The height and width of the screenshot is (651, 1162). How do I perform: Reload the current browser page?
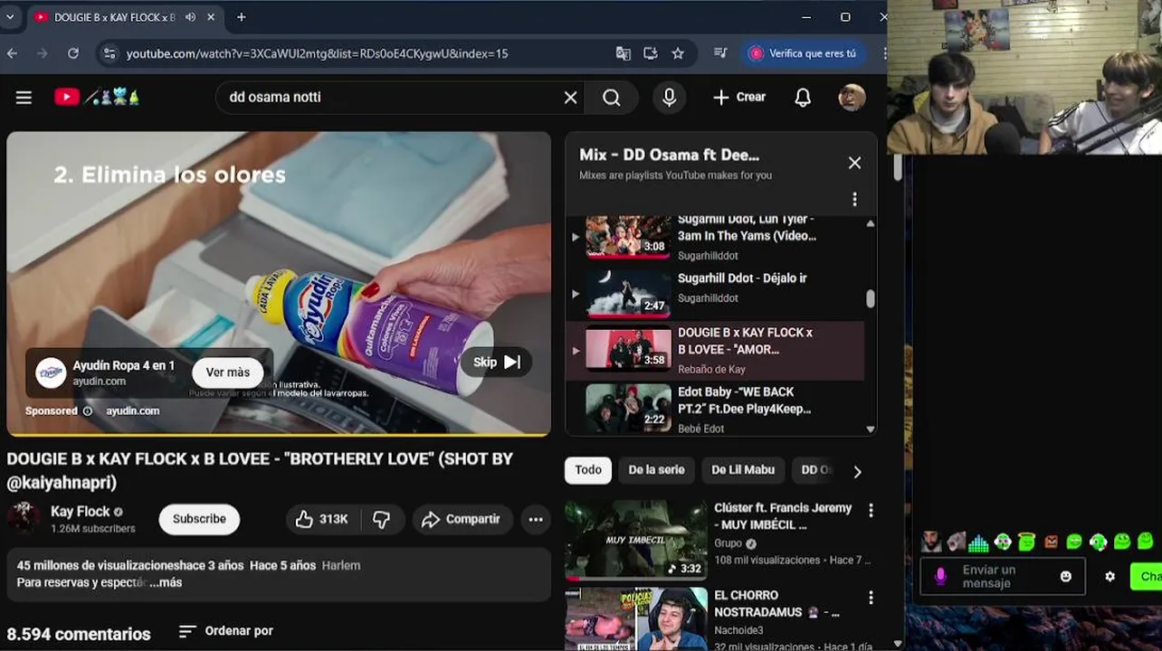click(x=73, y=53)
